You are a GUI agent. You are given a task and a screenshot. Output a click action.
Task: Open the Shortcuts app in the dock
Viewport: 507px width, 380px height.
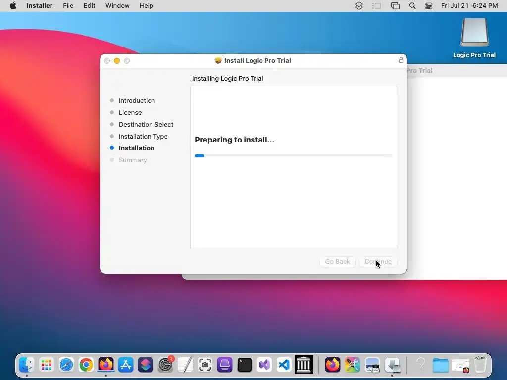(146, 365)
